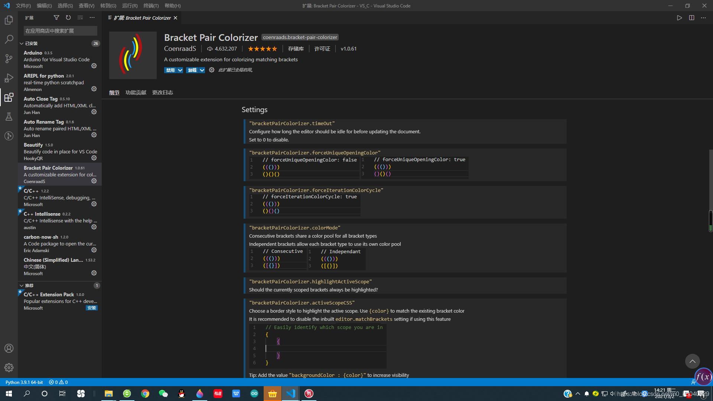Open the extension license link
713x401 pixels.
coord(322,49)
